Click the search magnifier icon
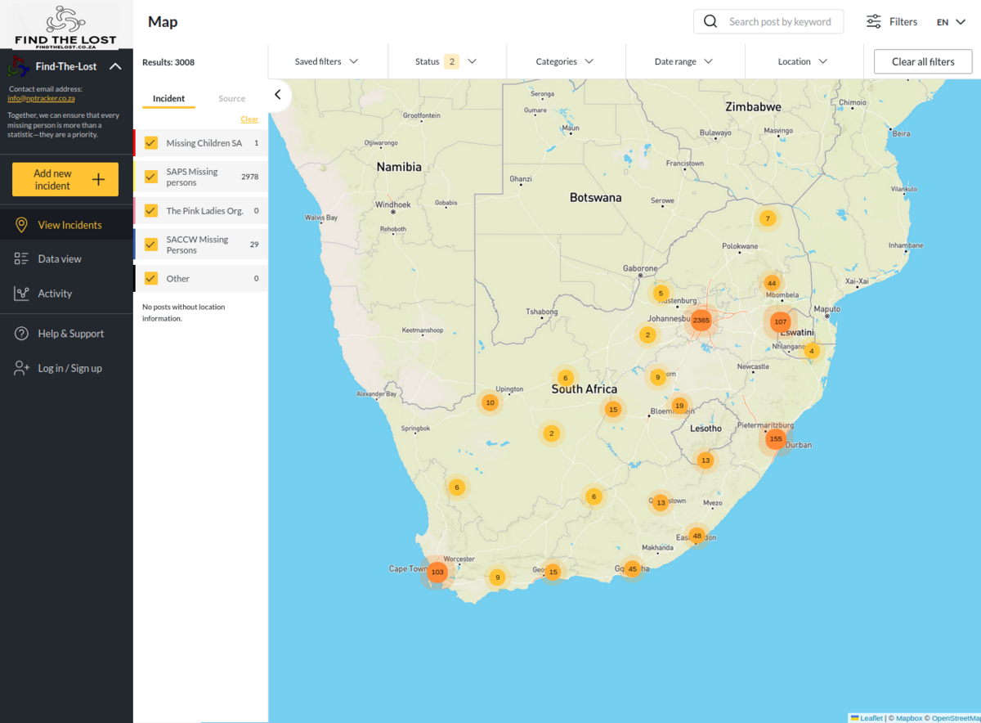 tap(710, 22)
